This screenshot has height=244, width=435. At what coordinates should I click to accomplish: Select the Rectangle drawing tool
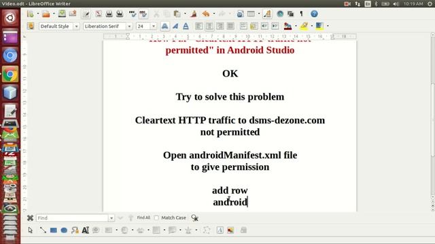tap(53, 230)
